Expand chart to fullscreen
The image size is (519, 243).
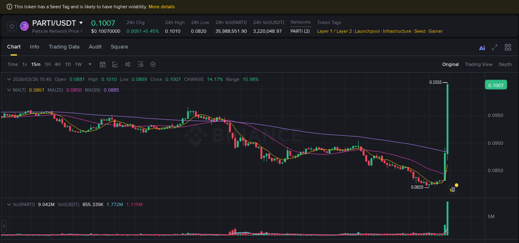(495, 48)
